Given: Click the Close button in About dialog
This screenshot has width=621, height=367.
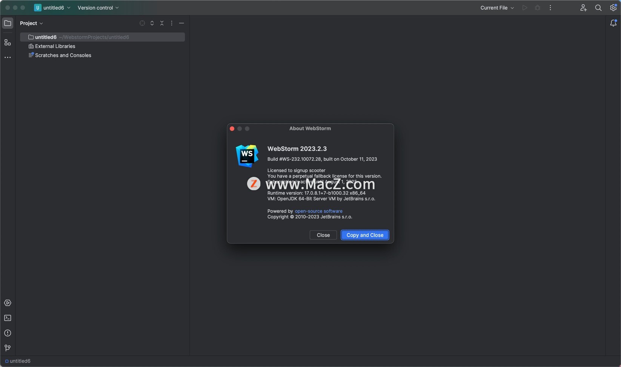Looking at the screenshot, I should 323,235.
